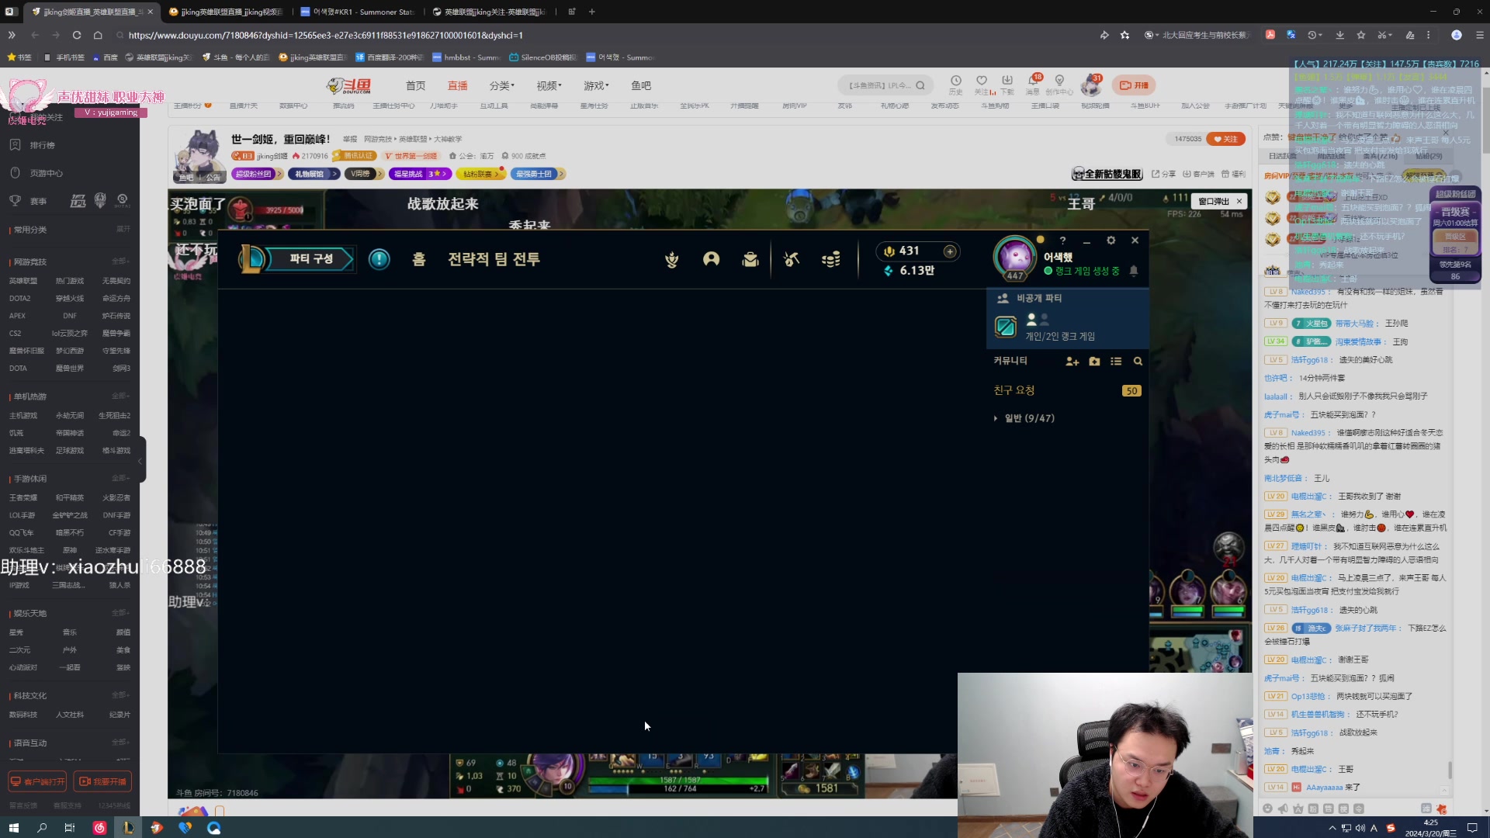The width and height of the screenshot is (1490, 838).
Task: Open the League client store coins icon
Action: [831, 259]
